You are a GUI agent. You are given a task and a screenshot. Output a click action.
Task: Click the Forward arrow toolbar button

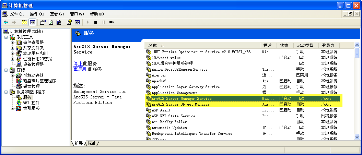coord(14,22)
